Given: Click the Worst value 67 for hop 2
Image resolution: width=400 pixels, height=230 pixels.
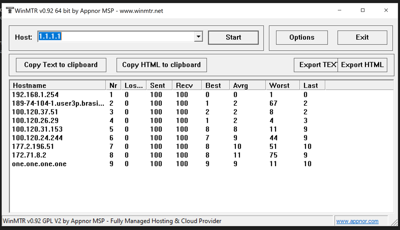Looking at the screenshot, I should pyautogui.click(x=273, y=103).
